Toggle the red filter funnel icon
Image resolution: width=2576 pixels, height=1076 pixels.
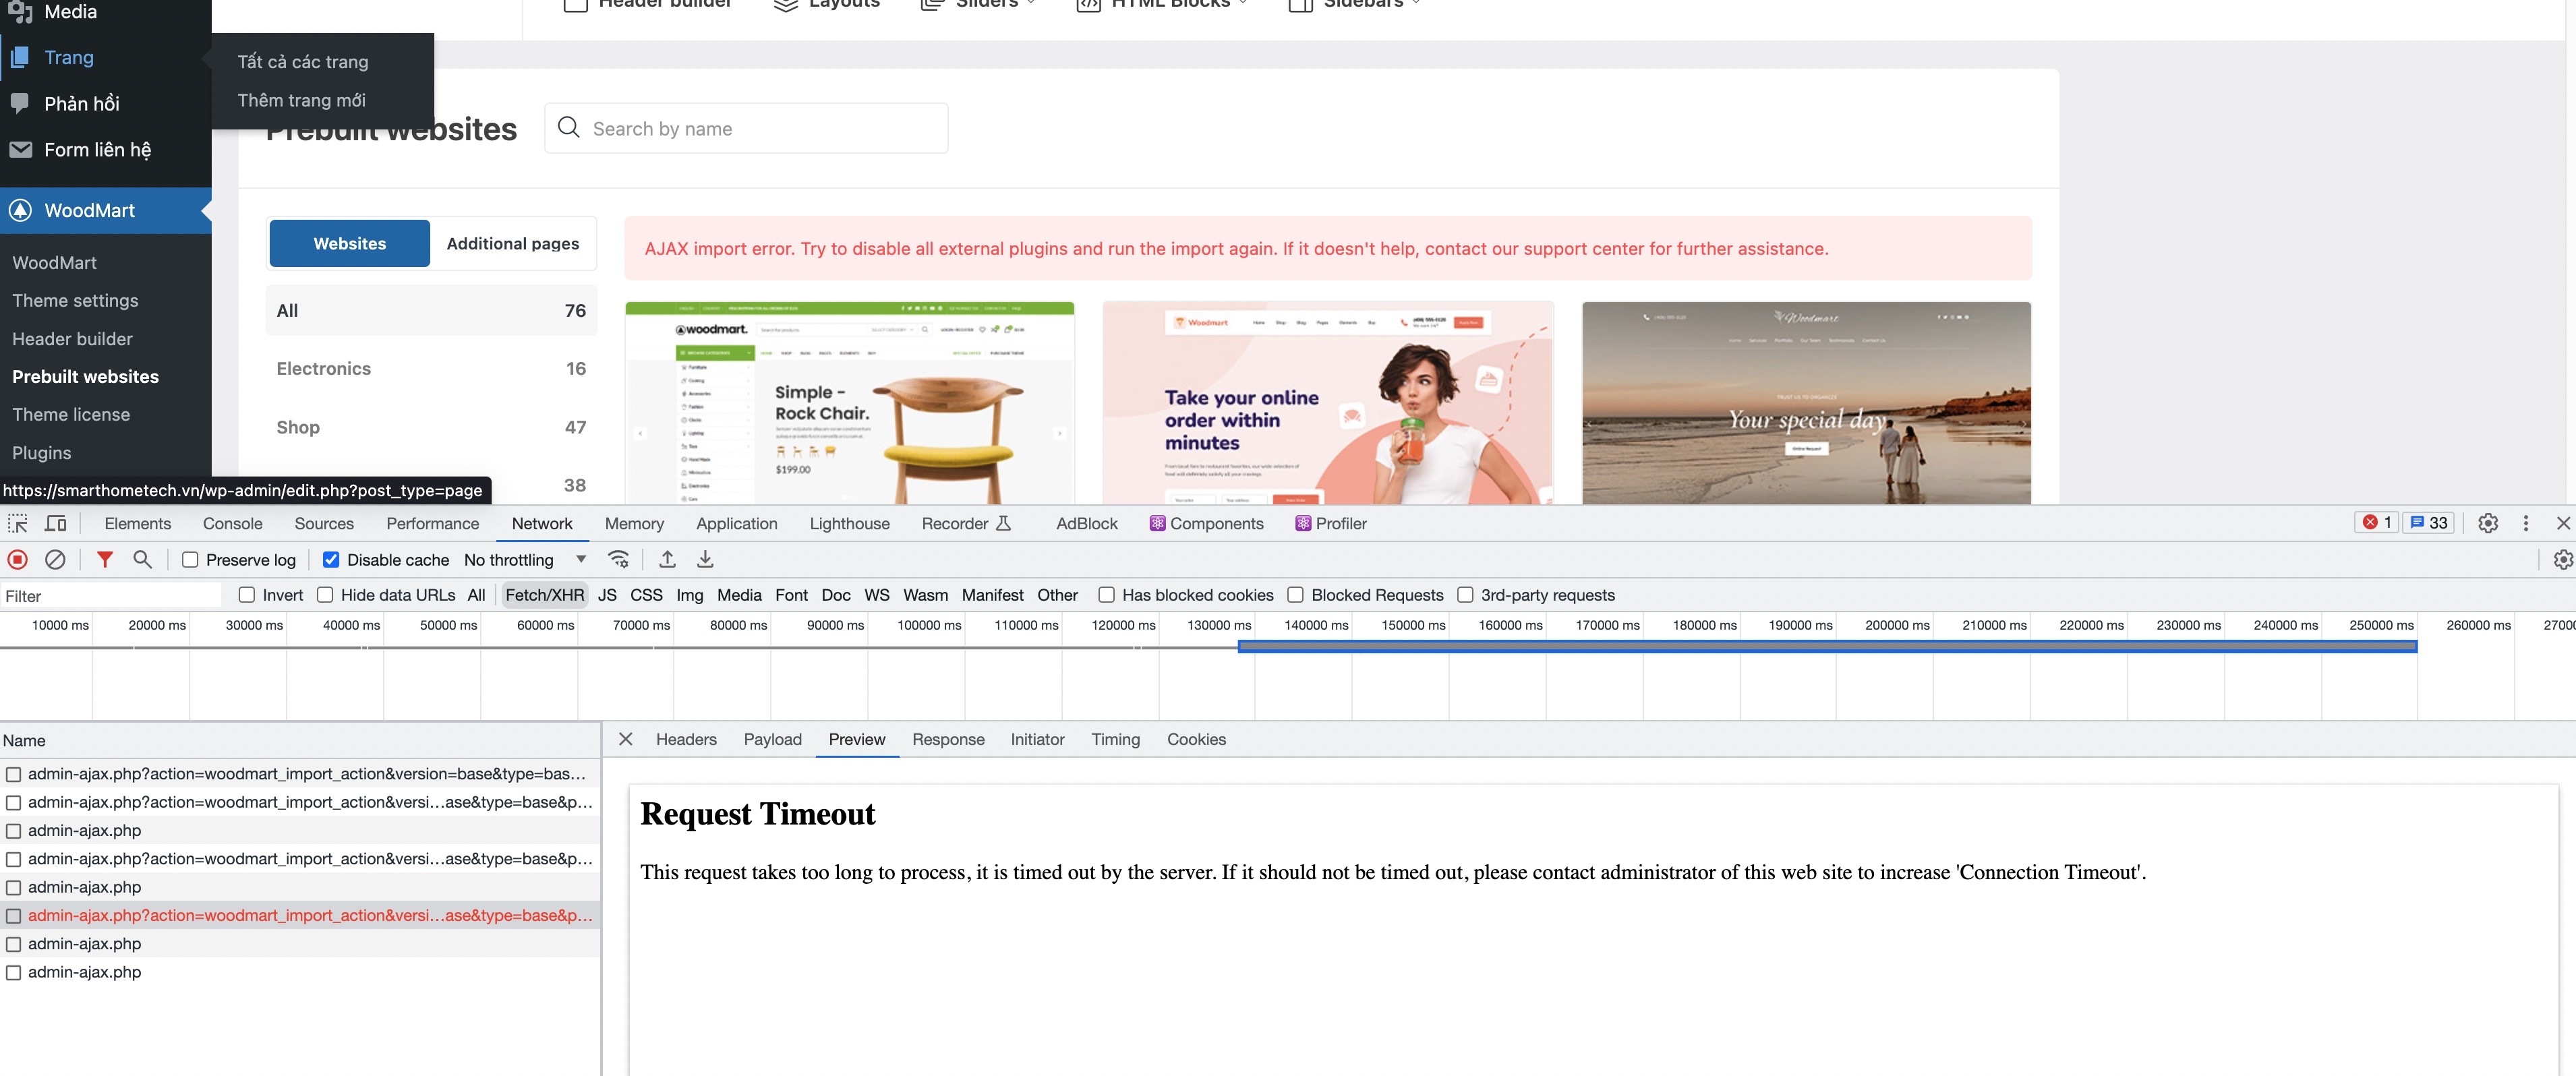pyautogui.click(x=104, y=560)
